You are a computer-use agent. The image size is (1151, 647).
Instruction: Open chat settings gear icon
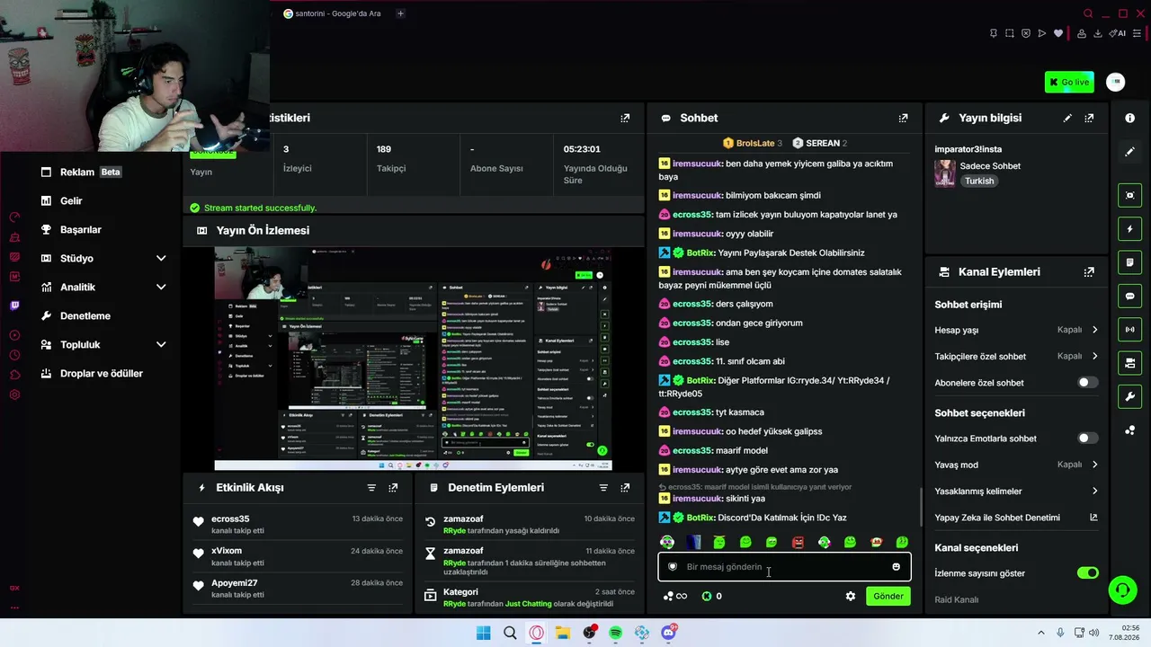[850, 596]
